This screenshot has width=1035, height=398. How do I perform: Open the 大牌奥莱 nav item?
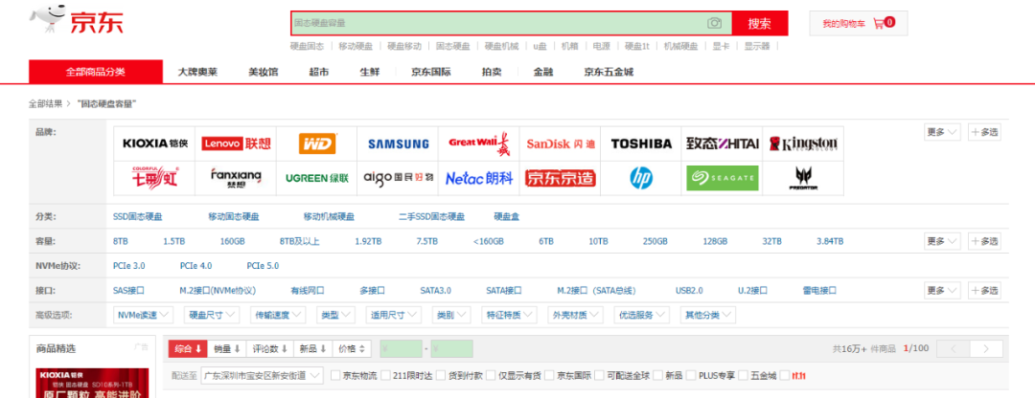(197, 72)
